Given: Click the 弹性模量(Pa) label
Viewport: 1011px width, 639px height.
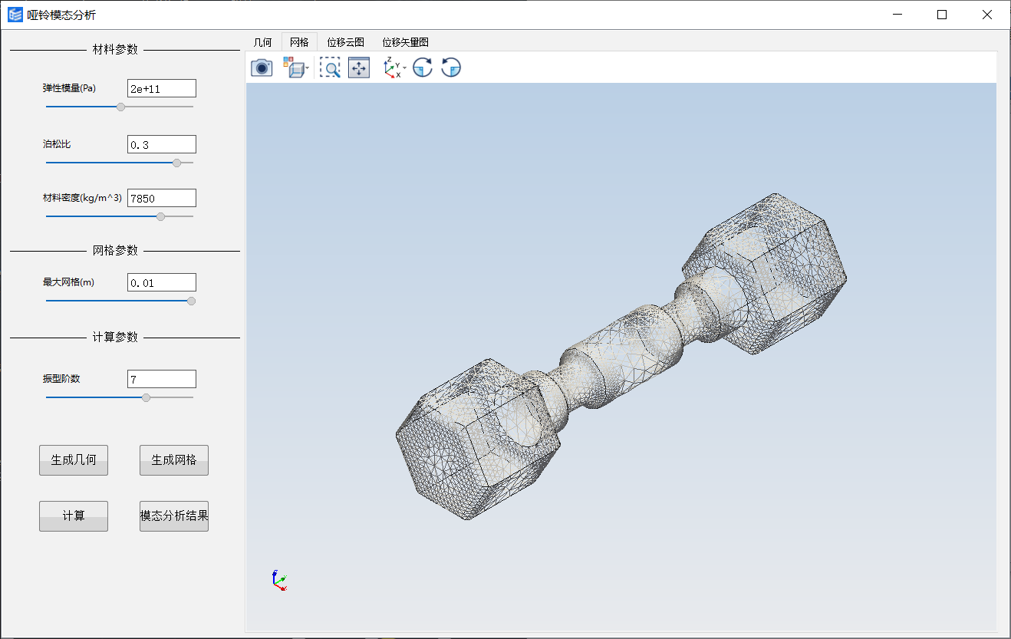Looking at the screenshot, I should 70,88.
